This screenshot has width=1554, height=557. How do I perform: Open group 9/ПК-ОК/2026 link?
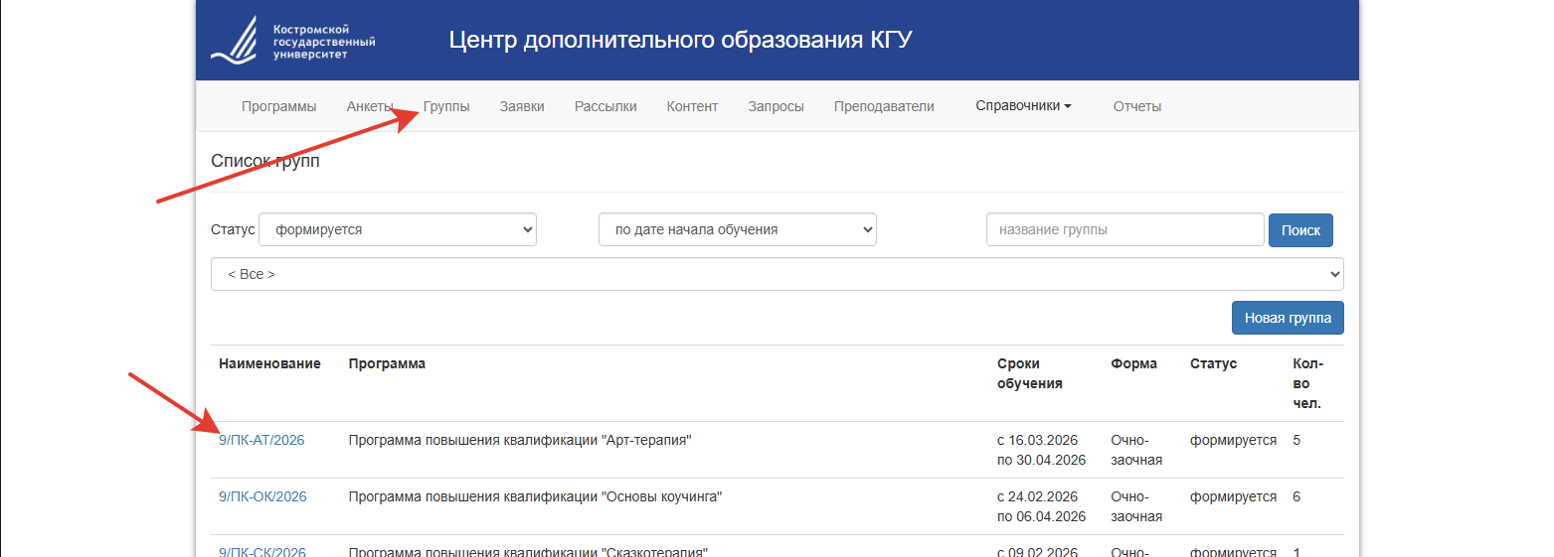pyautogui.click(x=262, y=496)
